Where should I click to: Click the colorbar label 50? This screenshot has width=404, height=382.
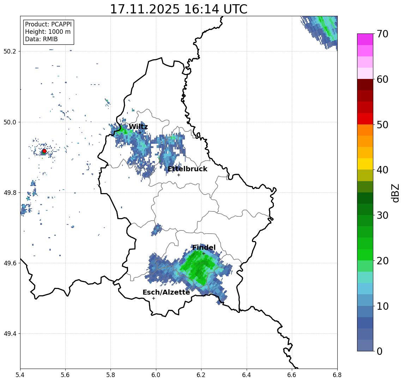tap(382, 125)
